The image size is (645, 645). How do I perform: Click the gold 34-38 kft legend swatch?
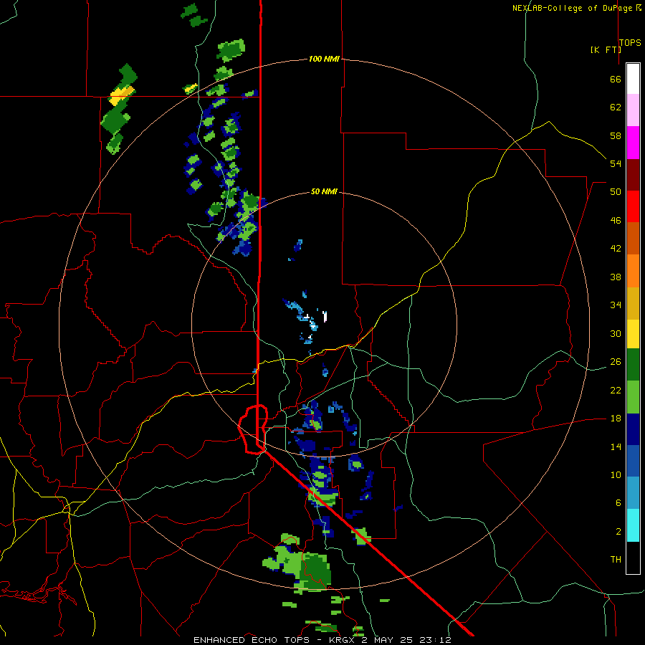tap(633, 302)
